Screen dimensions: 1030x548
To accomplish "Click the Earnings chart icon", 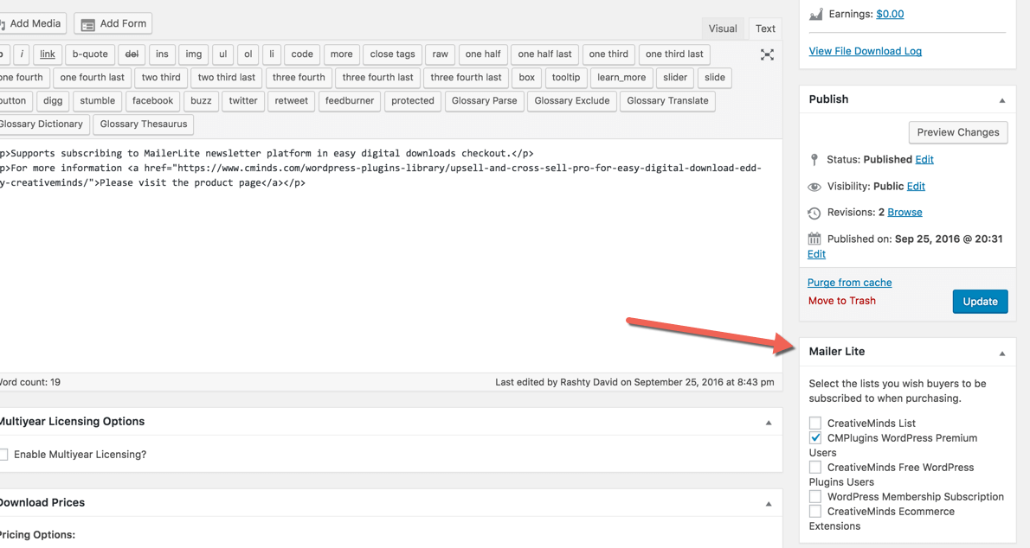I will point(815,14).
